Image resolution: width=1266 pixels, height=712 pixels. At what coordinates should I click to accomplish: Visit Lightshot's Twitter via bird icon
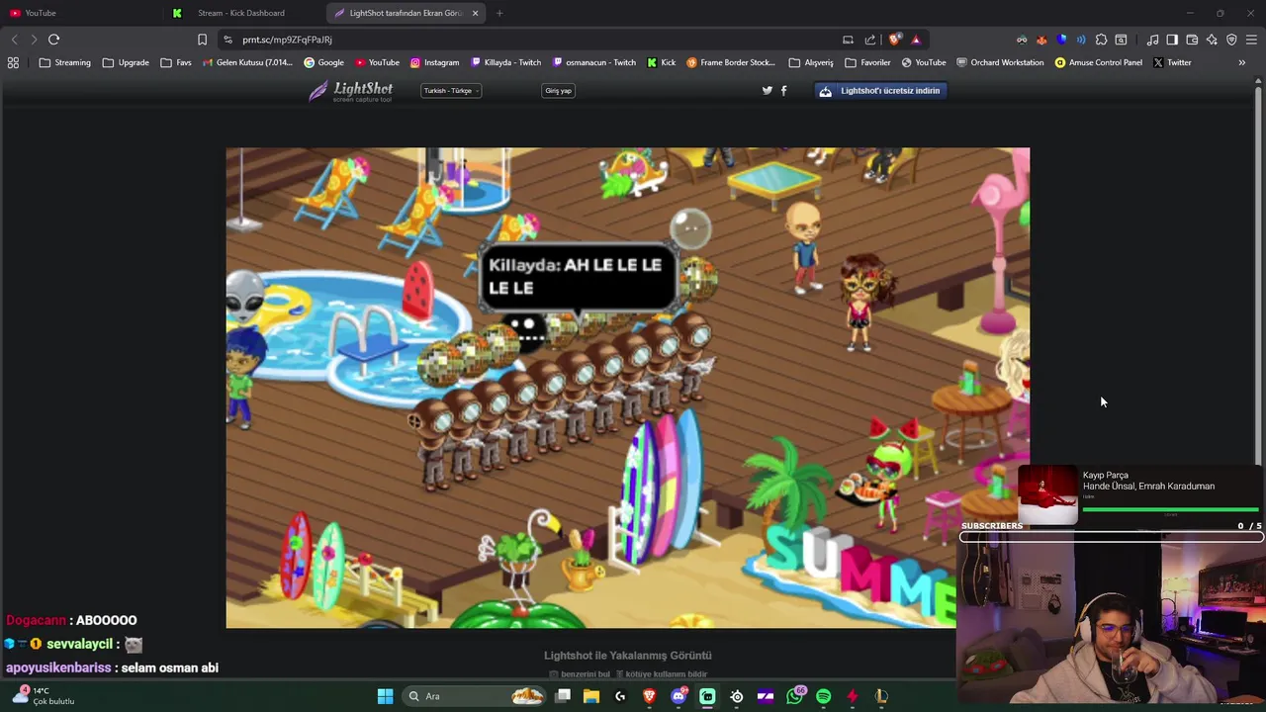(767, 90)
